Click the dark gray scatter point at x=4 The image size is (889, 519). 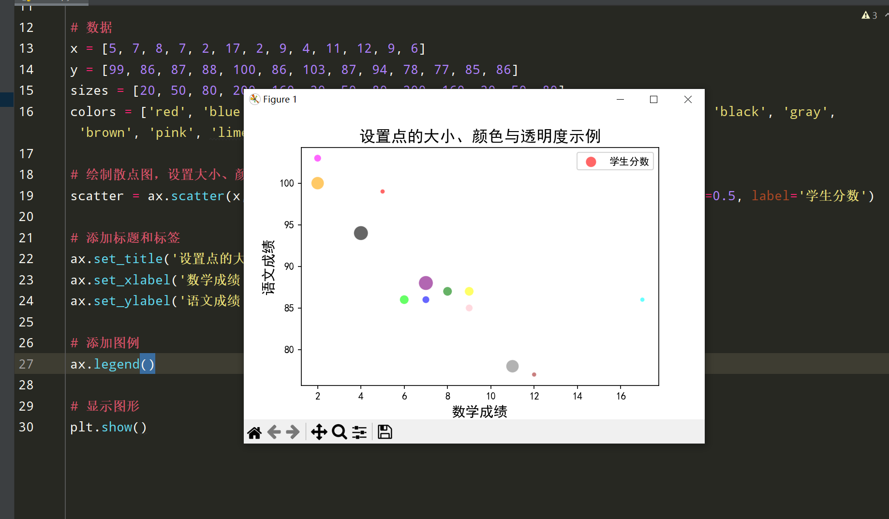[x=361, y=233]
